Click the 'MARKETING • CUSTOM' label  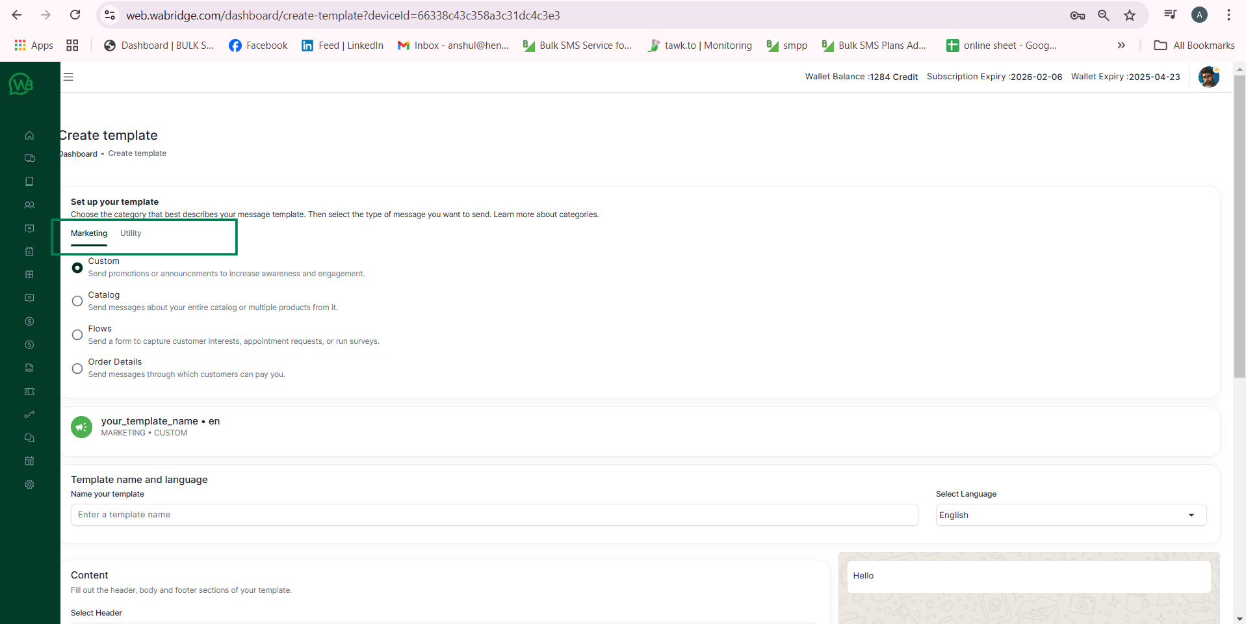click(144, 433)
